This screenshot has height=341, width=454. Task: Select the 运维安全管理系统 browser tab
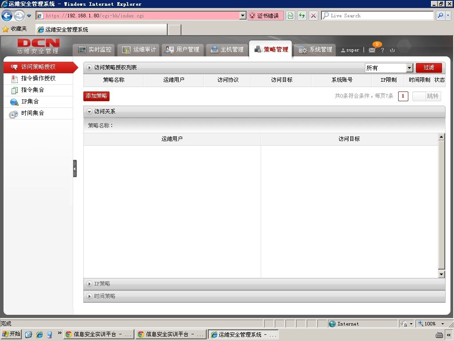point(102,29)
